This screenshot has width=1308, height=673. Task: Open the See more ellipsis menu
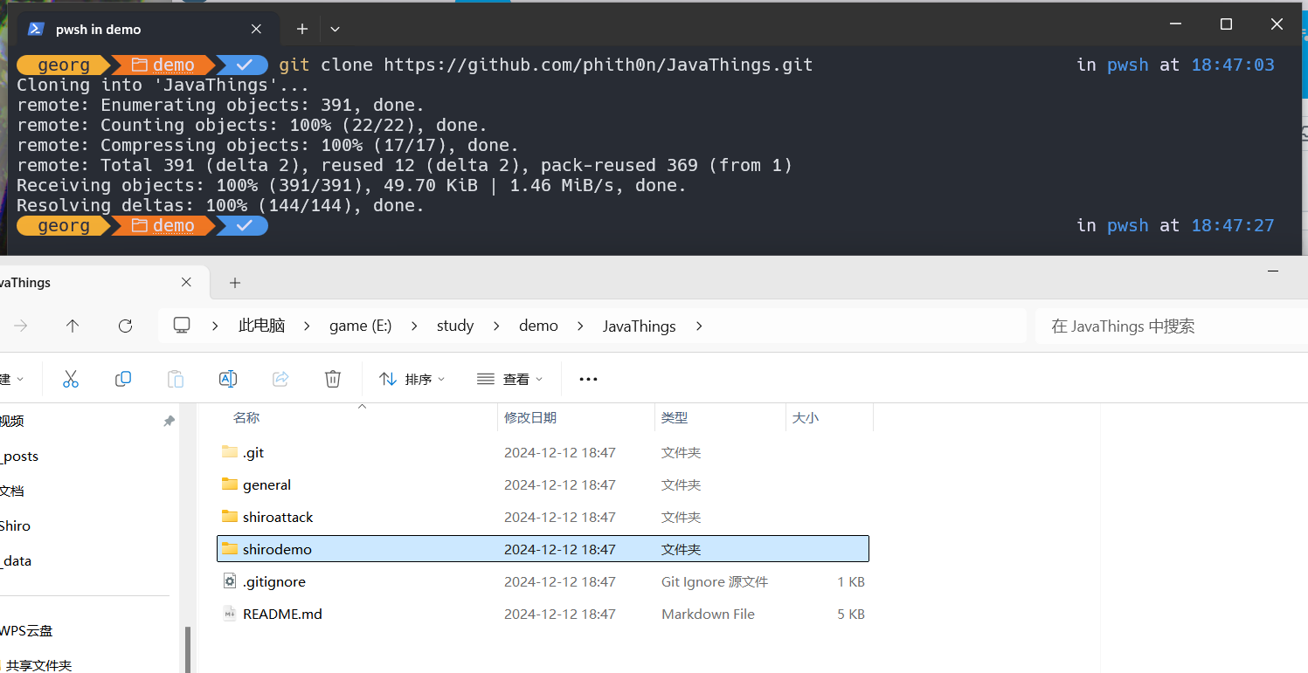tap(588, 379)
